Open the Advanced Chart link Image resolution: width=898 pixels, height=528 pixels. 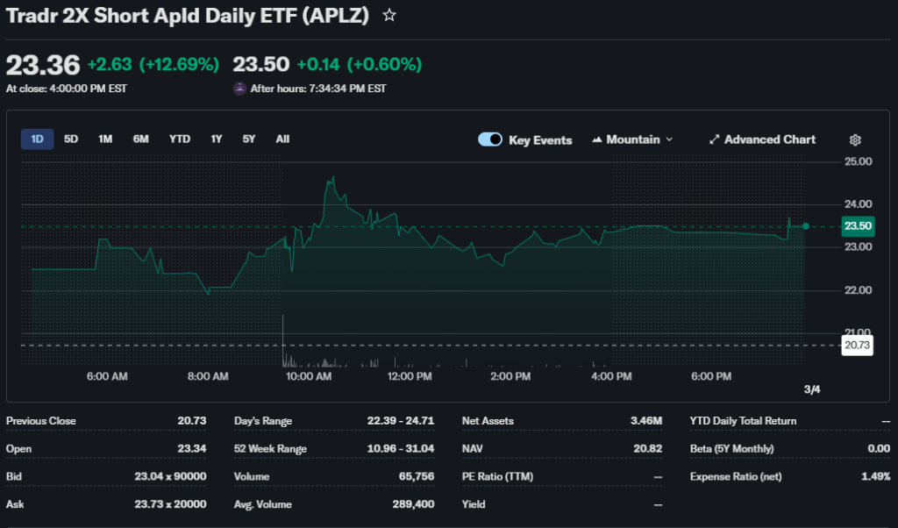point(769,140)
